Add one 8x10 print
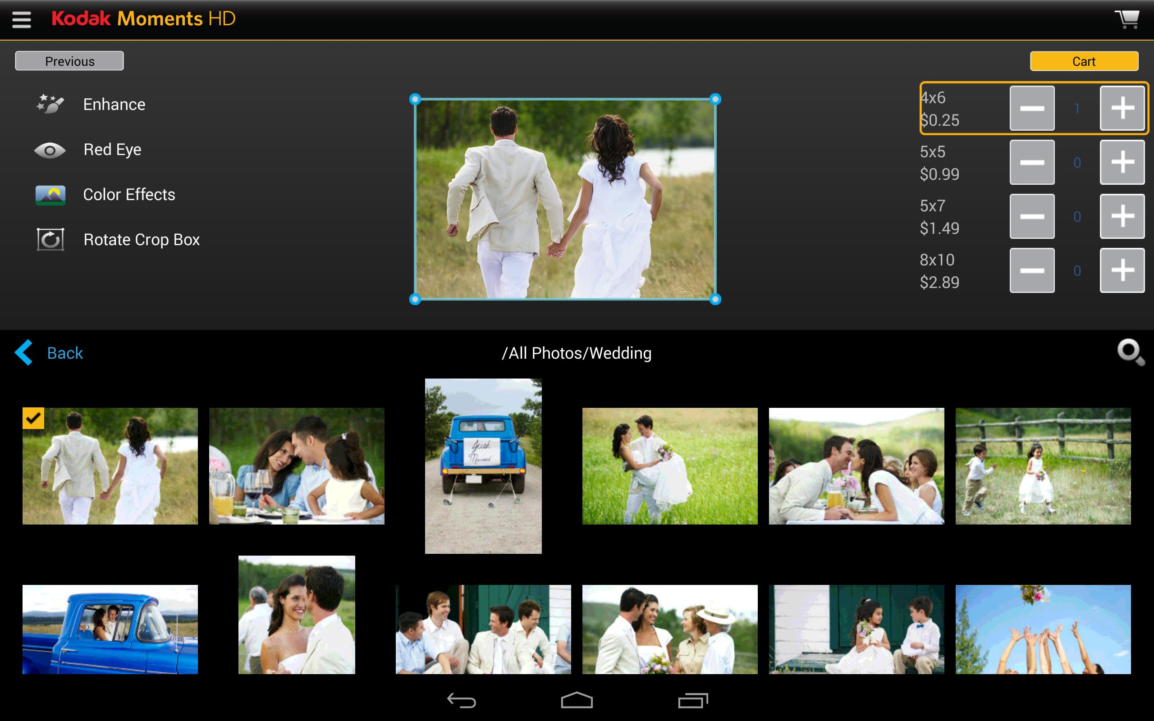 coord(1122,270)
